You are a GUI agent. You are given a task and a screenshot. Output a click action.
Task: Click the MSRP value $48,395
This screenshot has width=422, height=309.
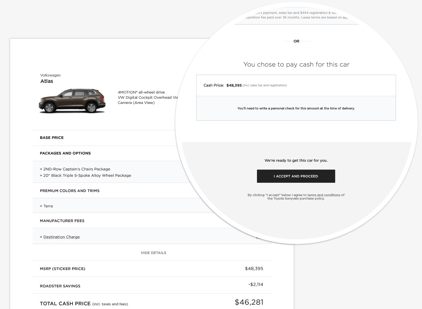point(254,269)
